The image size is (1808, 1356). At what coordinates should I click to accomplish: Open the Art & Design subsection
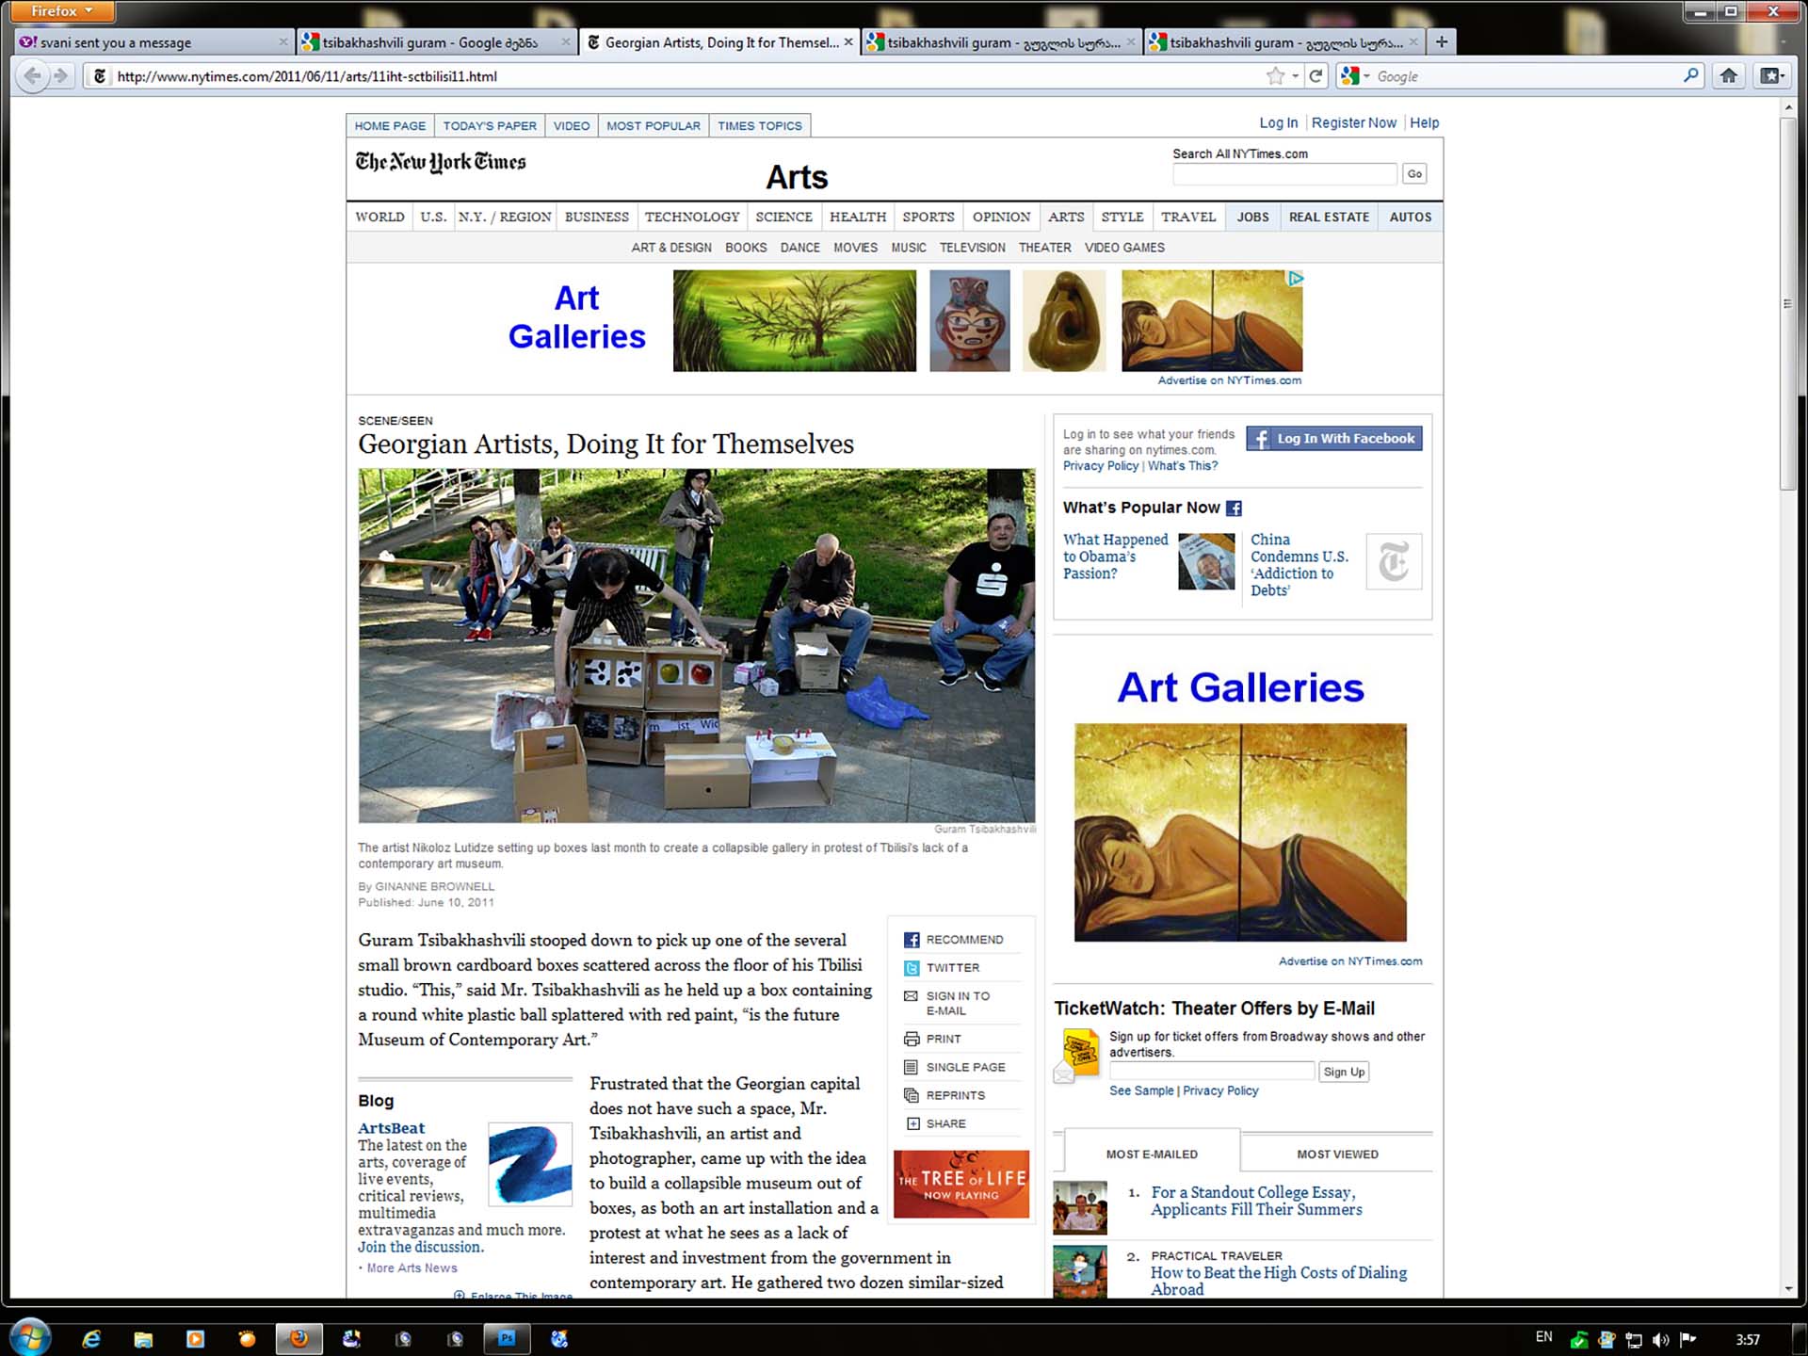point(671,248)
